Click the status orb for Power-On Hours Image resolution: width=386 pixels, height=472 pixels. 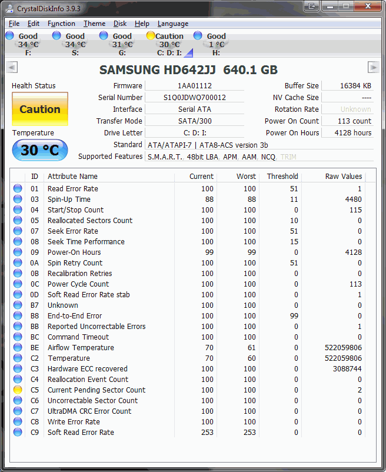coord(18,252)
